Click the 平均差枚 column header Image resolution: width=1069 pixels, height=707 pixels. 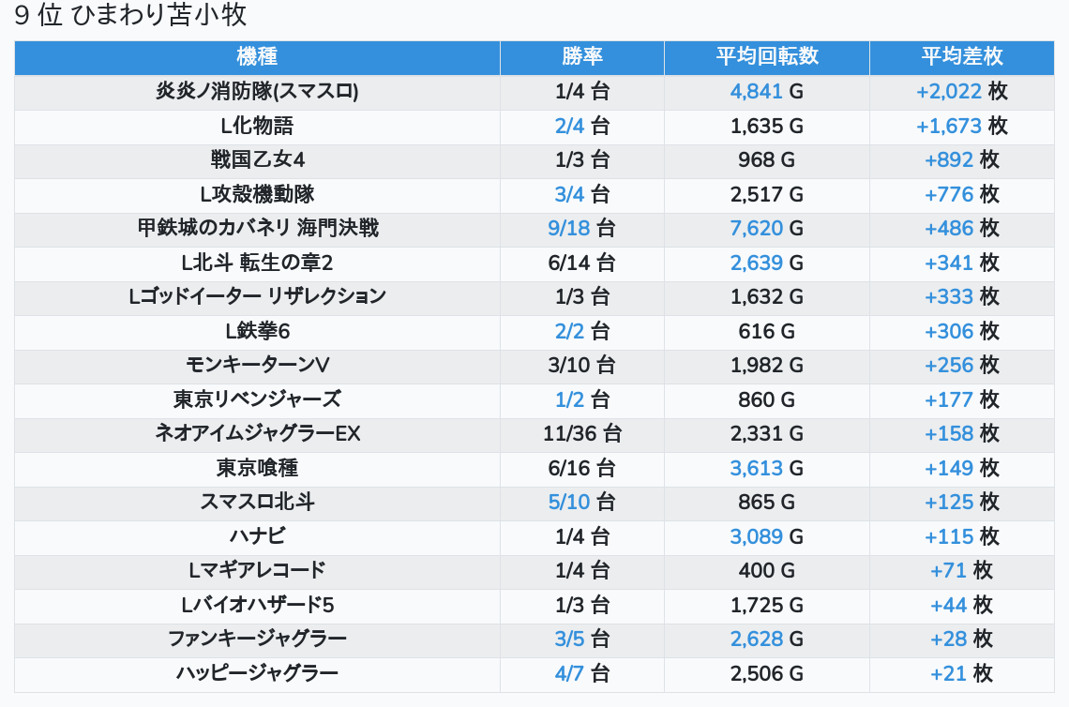click(x=961, y=56)
